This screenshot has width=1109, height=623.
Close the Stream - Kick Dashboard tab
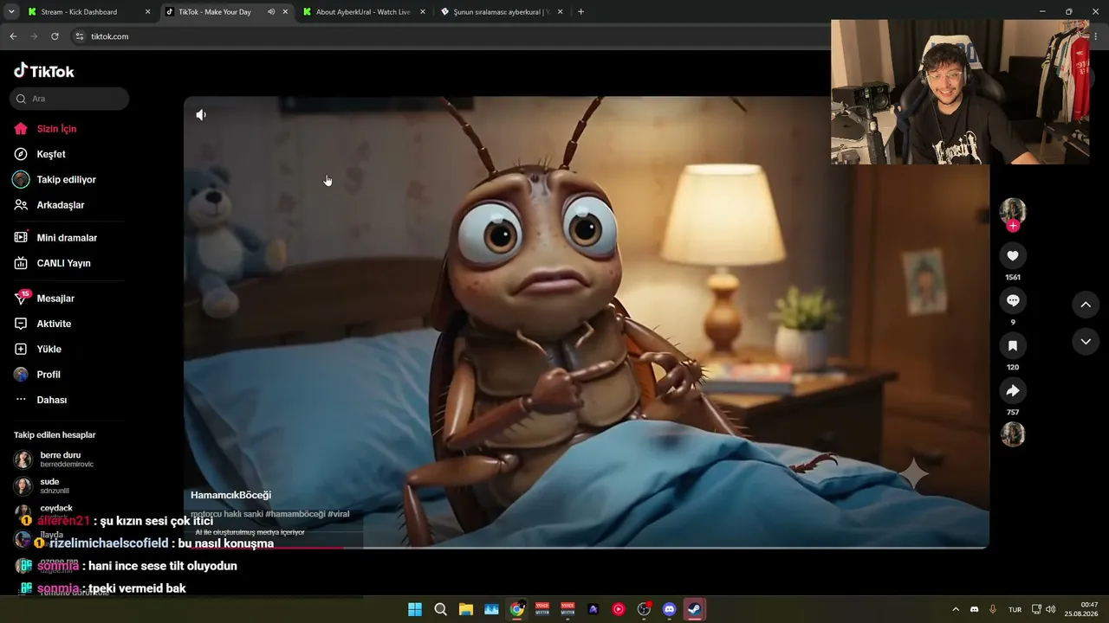pyautogui.click(x=147, y=12)
